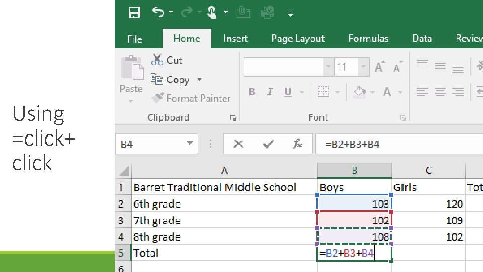Select column B header
483x272 pixels.
[x=355, y=171]
